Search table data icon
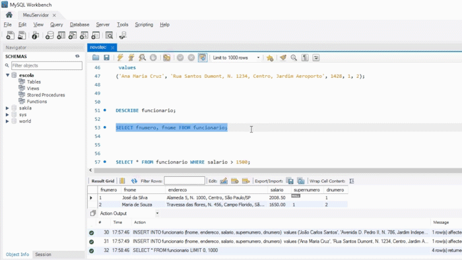This screenshot has width=462, height=260. point(110,36)
